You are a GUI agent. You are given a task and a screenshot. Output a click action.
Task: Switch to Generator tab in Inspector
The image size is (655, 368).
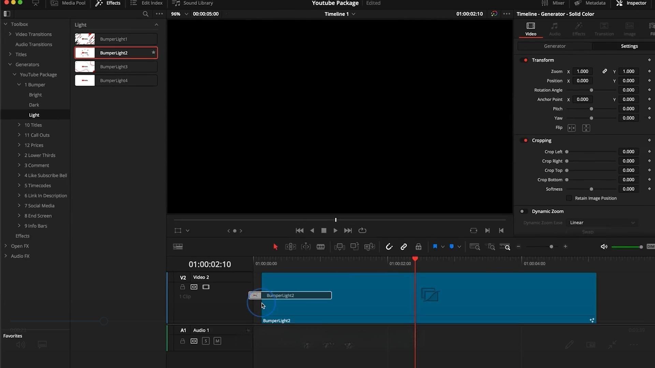click(x=554, y=46)
